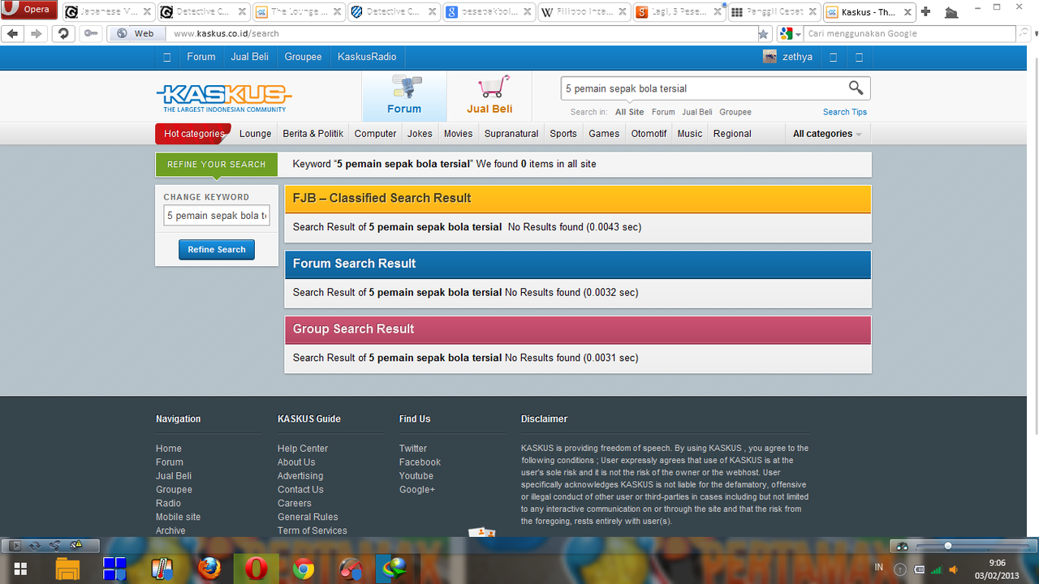
Task: Close the Kaskus - Th... tab
Action: (906, 12)
